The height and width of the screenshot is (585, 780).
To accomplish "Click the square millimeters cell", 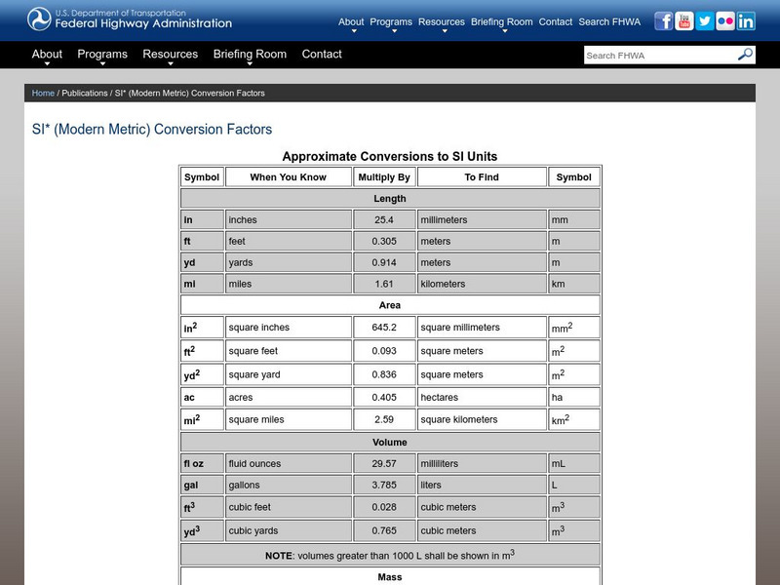I will 482,328.
